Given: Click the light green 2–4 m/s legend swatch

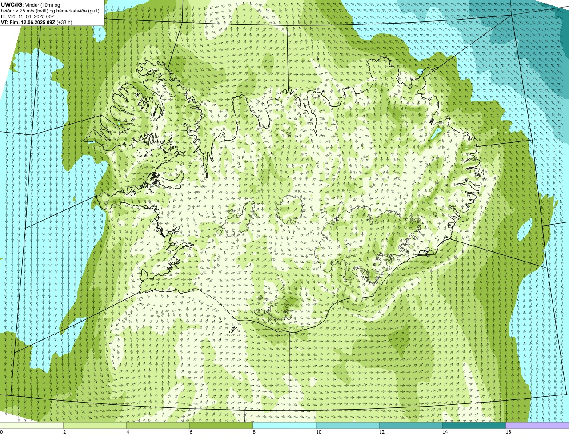Looking at the screenshot, I should point(95,425).
